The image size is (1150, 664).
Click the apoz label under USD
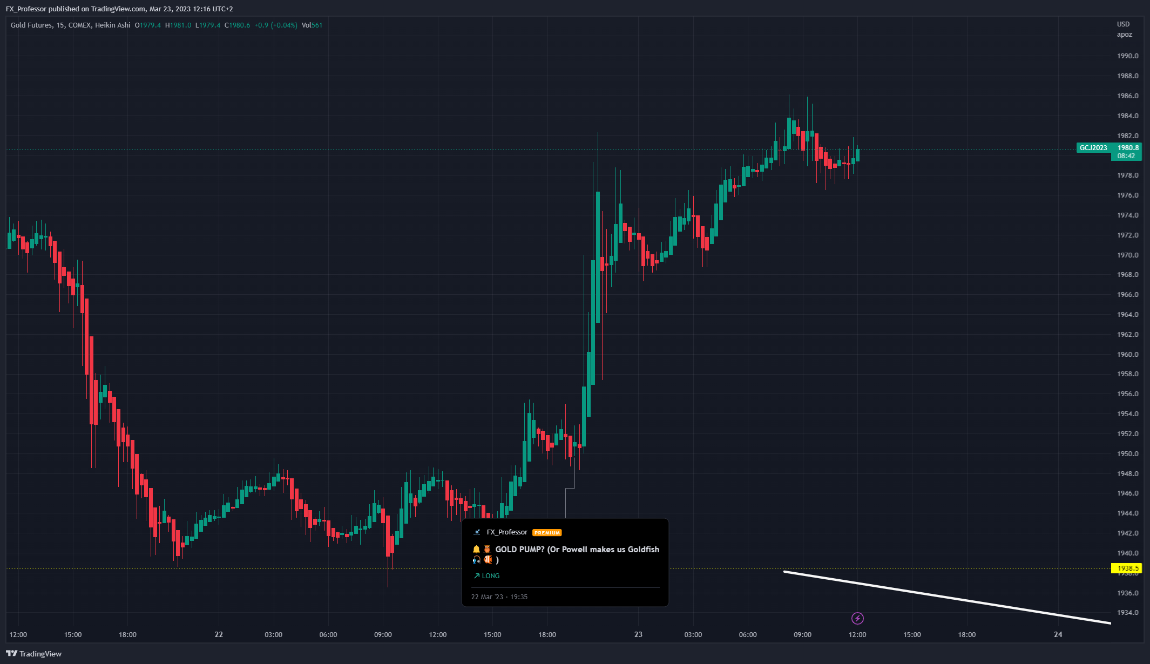click(1125, 35)
